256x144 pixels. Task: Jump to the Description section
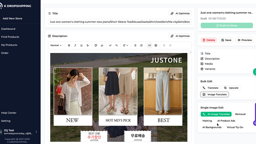coord(210,59)
